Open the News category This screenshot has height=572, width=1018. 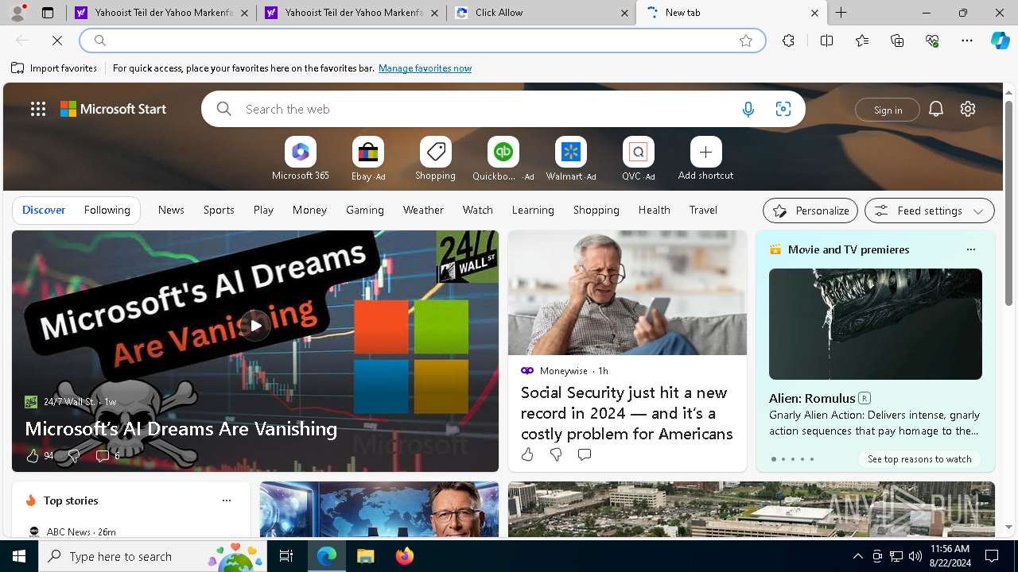coord(171,210)
